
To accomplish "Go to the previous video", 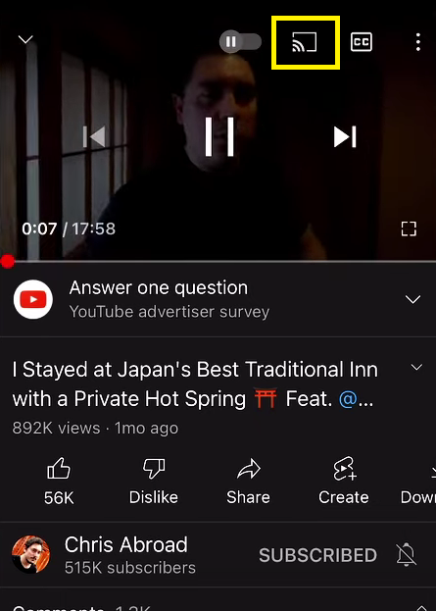I will click(94, 136).
